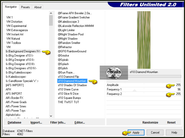This screenshot has height=138, width=185.
Task: Select Alf's Power Toys category
Action: click(16, 110)
